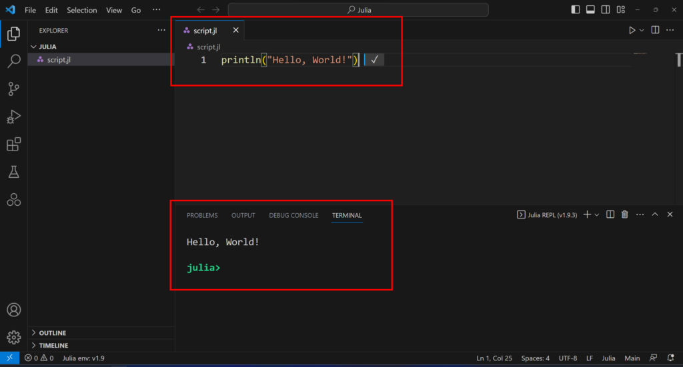Change file encoding UTF-8

tap(568, 358)
